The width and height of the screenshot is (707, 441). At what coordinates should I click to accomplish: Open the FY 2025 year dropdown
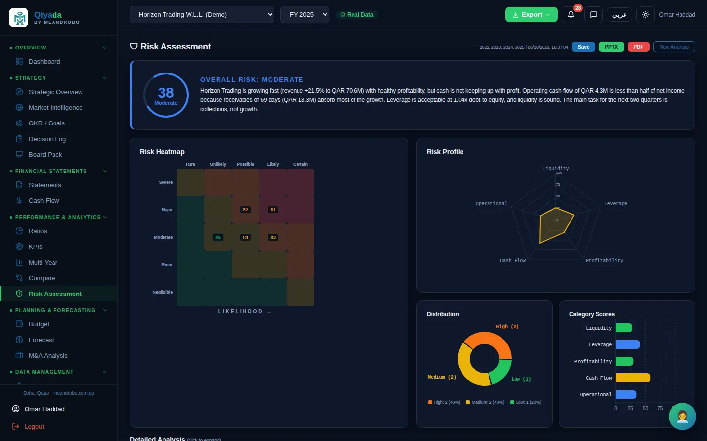click(305, 15)
